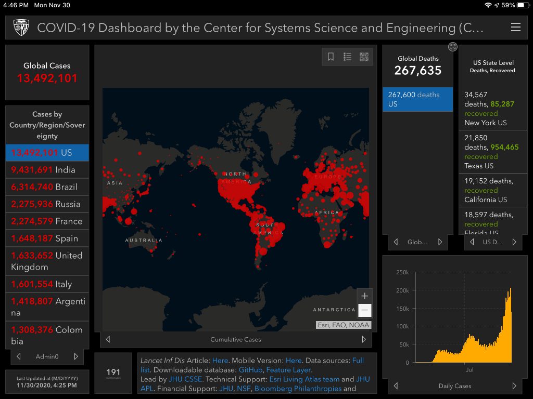533x399 pixels.
Task: Select the 267,600 deaths US entry
Action: coord(417,99)
